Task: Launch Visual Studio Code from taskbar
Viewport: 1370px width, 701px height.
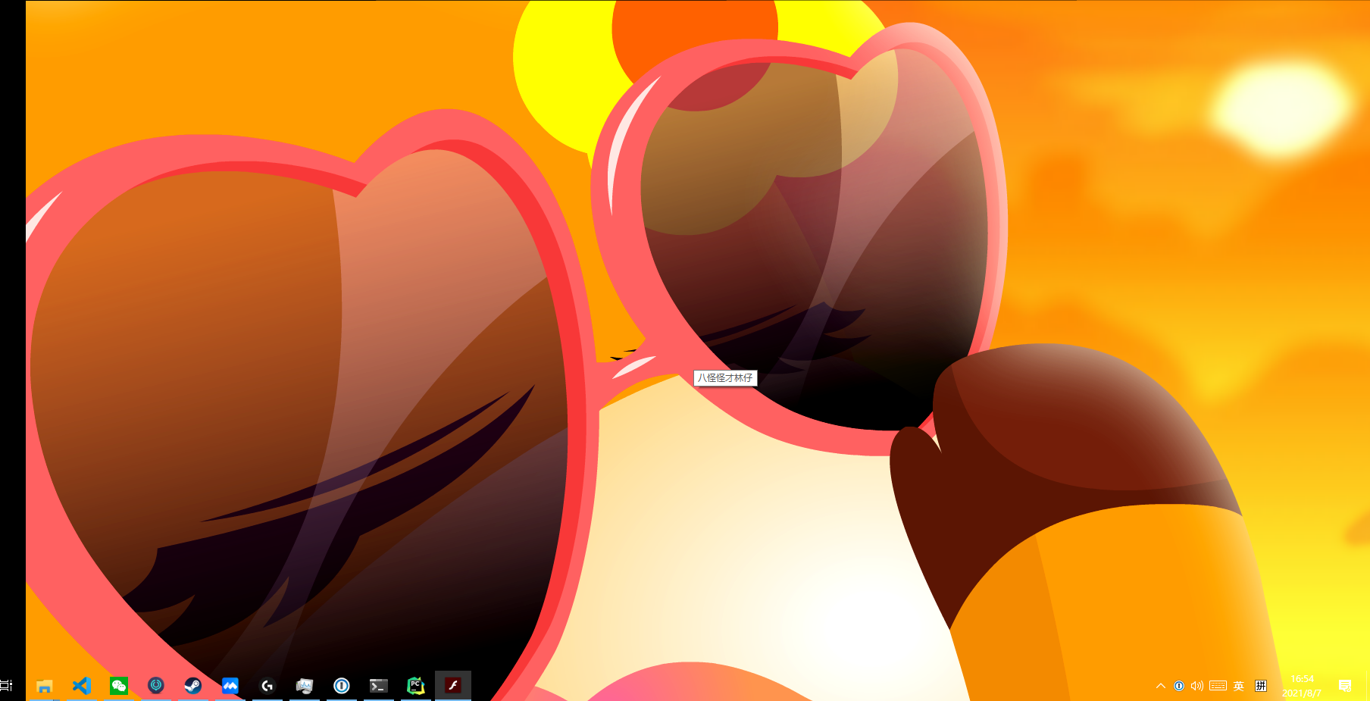Action: 81,686
